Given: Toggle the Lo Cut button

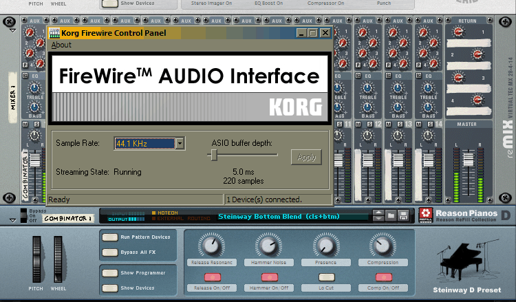Looking at the screenshot, I should click(x=326, y=277).
